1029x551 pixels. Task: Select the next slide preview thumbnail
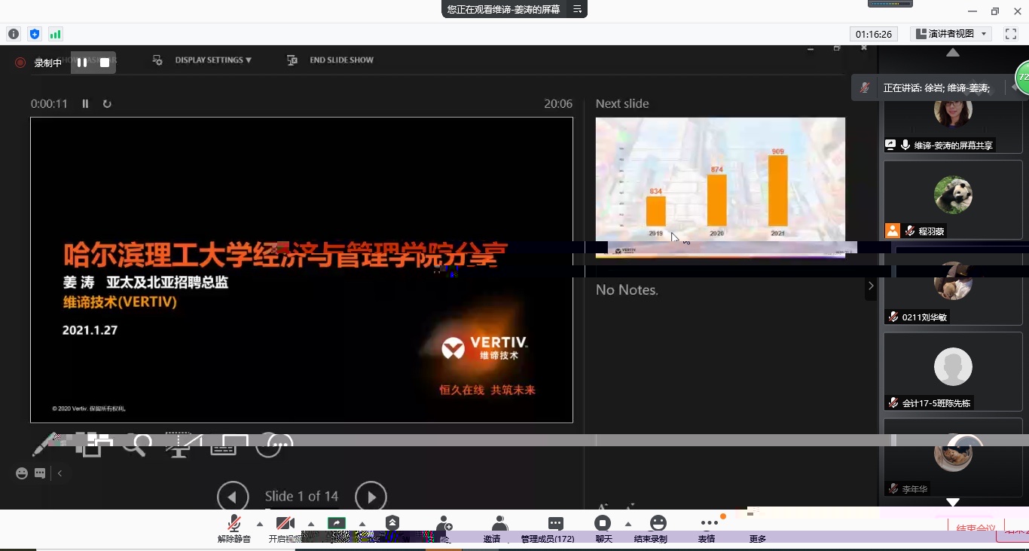[x=720, y=187]
